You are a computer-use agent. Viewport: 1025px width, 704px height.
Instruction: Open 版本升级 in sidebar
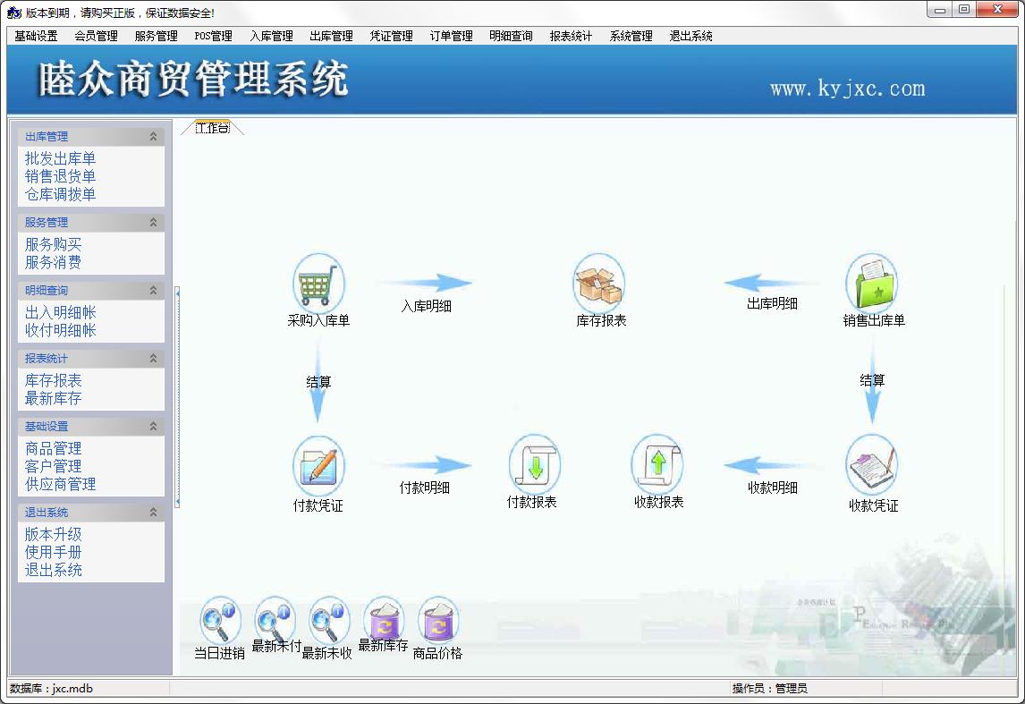coord(53,534)
